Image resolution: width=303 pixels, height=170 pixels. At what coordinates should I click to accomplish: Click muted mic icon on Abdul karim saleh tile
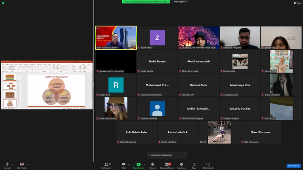click(x=180, y=71)
